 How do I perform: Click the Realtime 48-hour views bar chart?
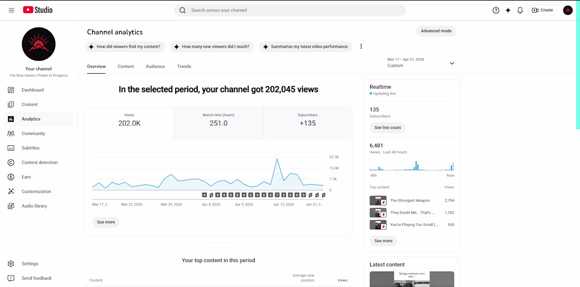coord(412,165)
